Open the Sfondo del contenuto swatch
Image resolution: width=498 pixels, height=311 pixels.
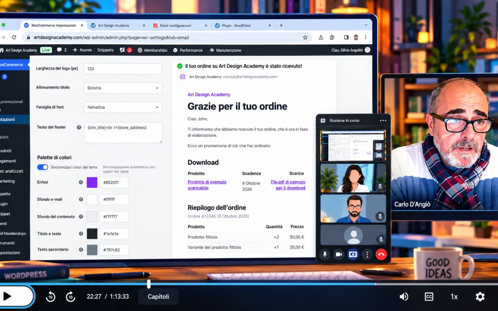(x=92, y=217)
